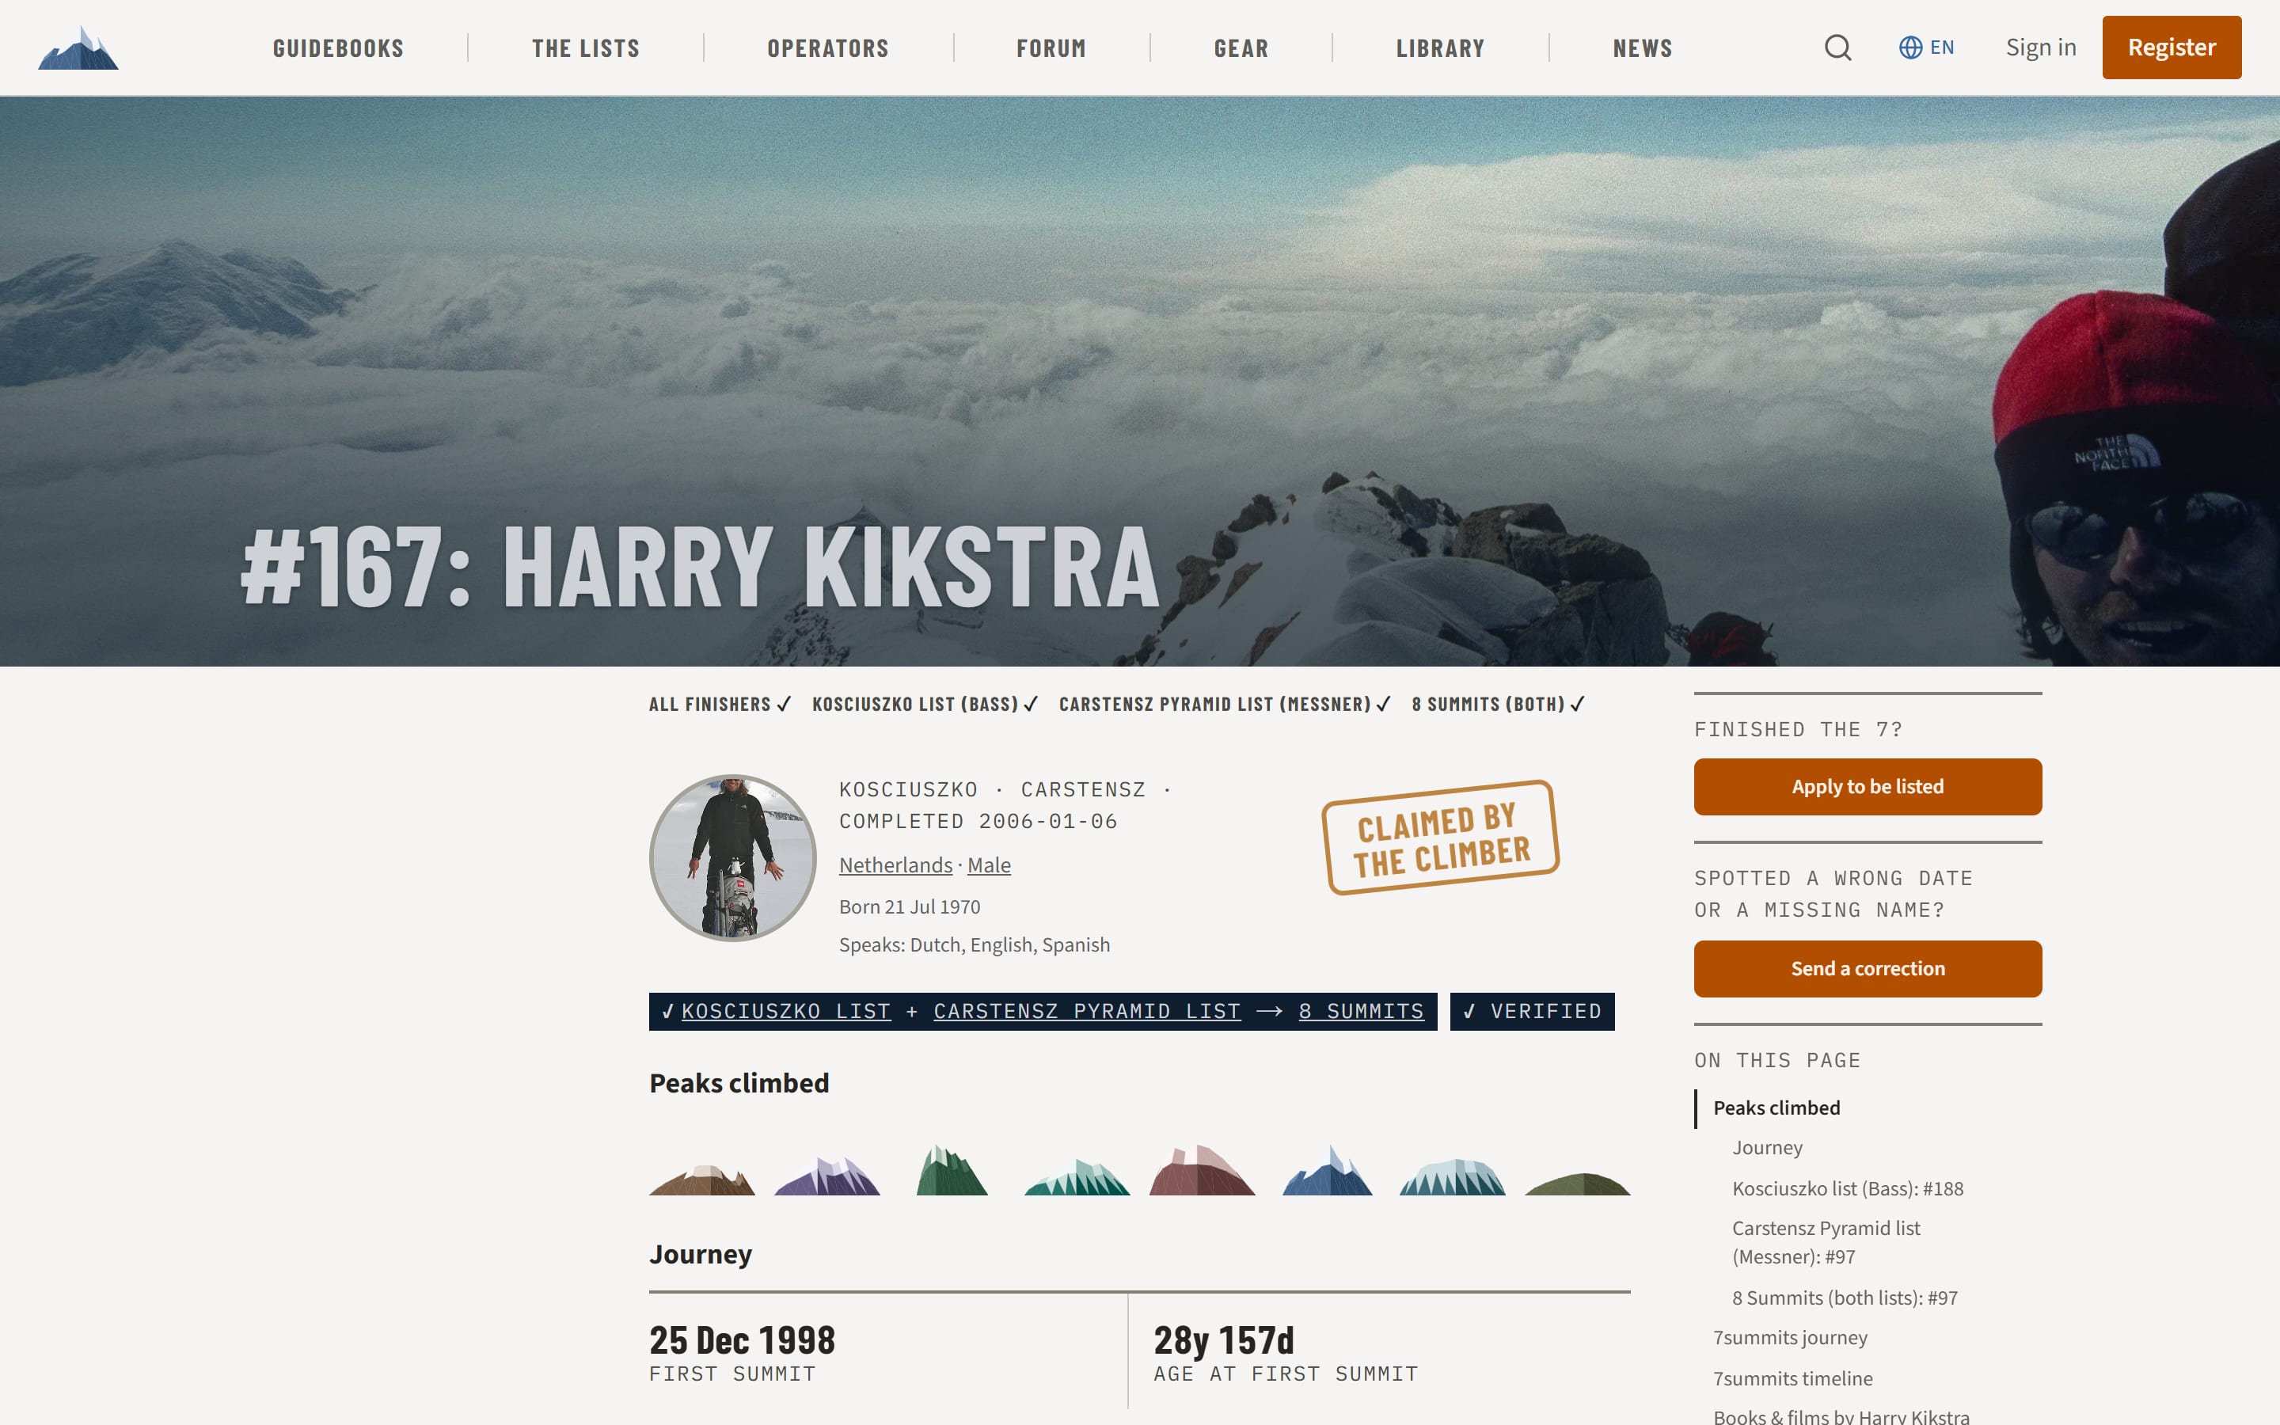Click Harry Kikstra's round profile photo
Image resolution: width=2280 pixels, height=1425 pixels.
click(733, 857)
